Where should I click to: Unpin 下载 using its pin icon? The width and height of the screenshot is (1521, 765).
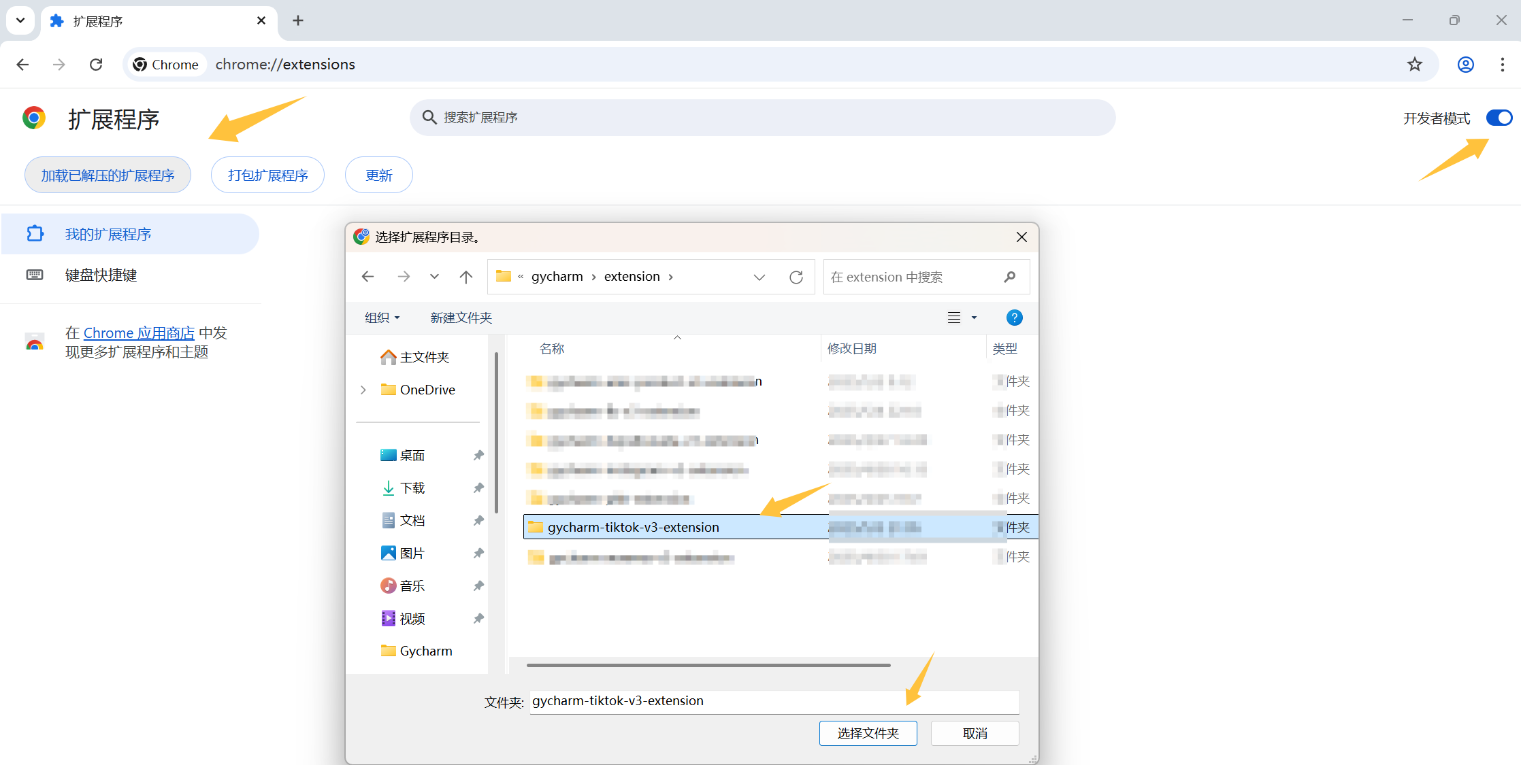[x=478, y=488]
